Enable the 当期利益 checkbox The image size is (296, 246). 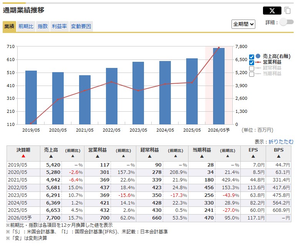click(x=252, y=74)
